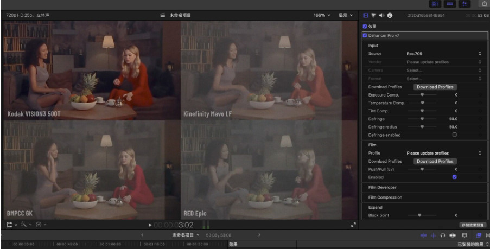The width and height of the screenshot is (490, 249).
Task: Open the Format Select dropdown
Action: (444, 79)
